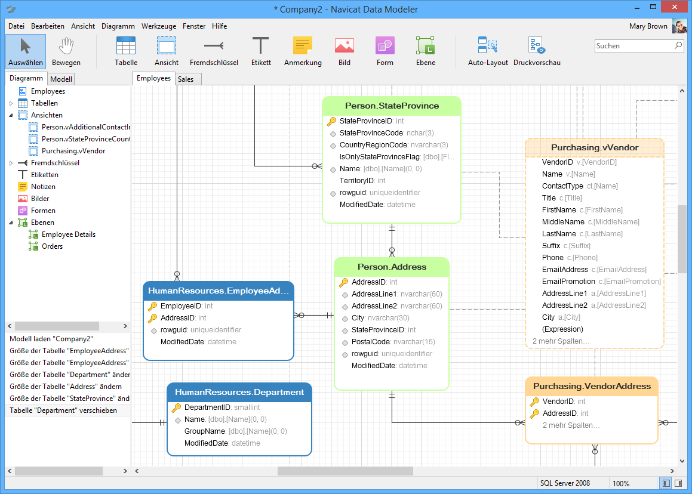The height and width of the screenshot is (494, 692).
Task: Open the Diagramm menu
Action: click(x=118, y=26)
